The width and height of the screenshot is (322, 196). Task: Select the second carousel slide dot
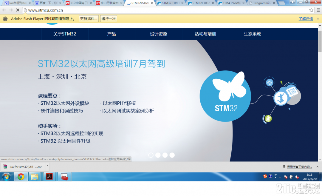(x=158, y=155)
